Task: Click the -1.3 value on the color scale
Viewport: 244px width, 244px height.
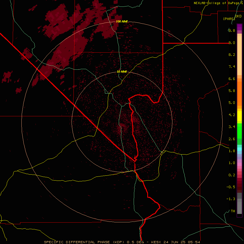Action: pos(231,199)
